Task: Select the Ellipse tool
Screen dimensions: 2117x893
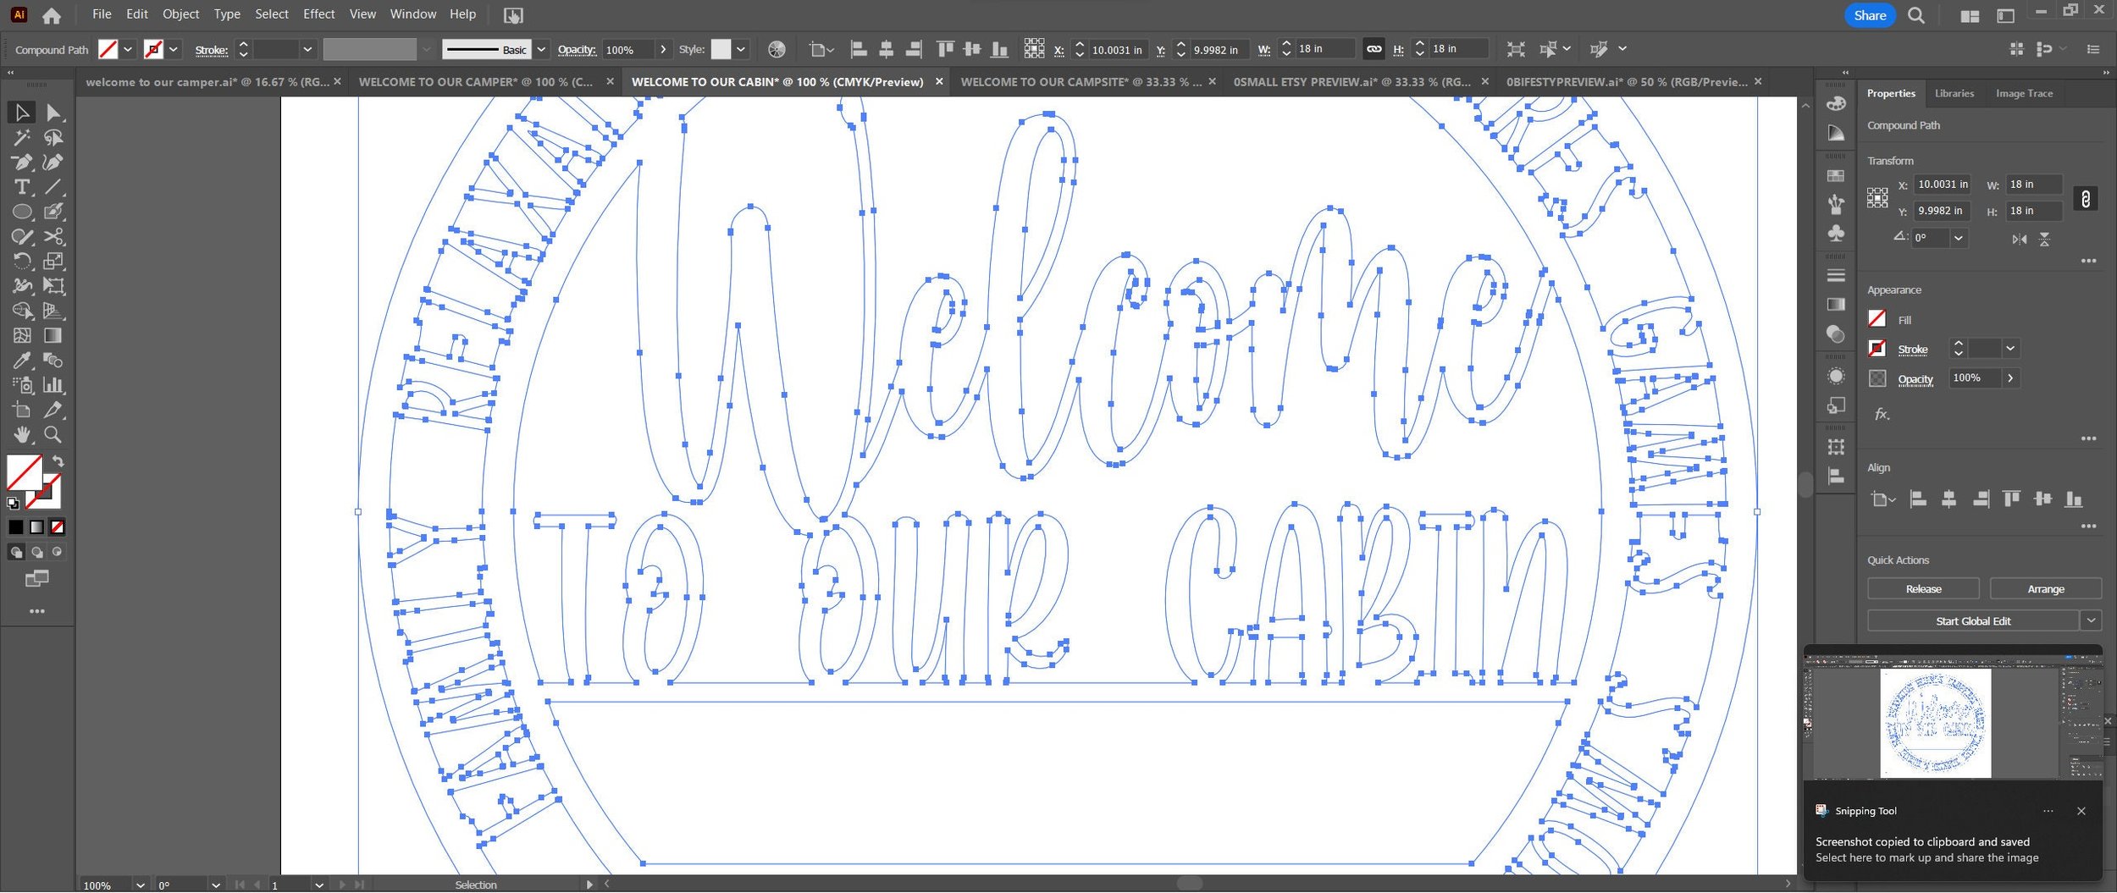Action: tap(22, 212)
